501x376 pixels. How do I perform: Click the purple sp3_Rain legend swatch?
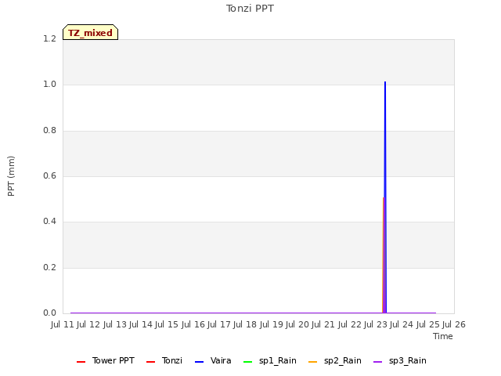click(377, 362)
